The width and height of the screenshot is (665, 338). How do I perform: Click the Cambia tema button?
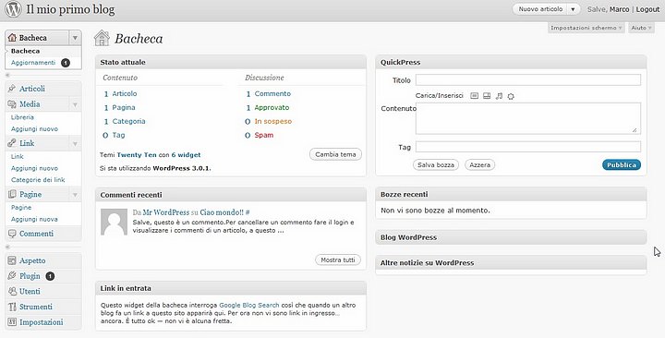click(x=335, y=154)
